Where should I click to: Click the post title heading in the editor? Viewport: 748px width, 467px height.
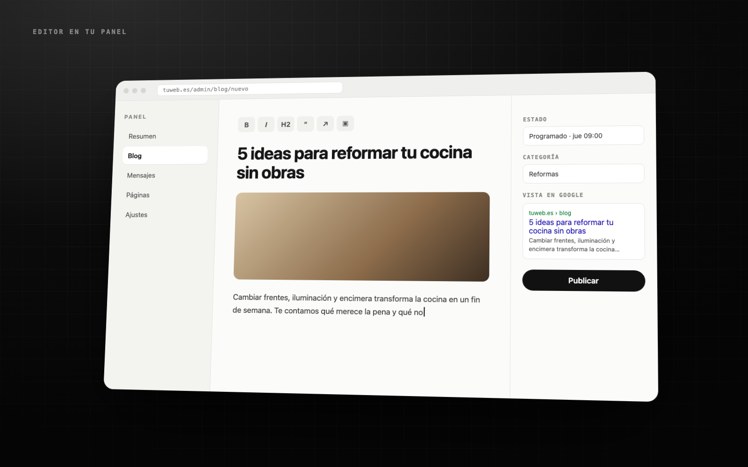354,163
